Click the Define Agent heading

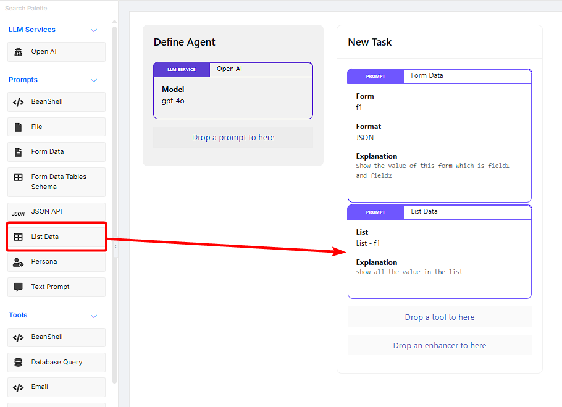point(184,42)
